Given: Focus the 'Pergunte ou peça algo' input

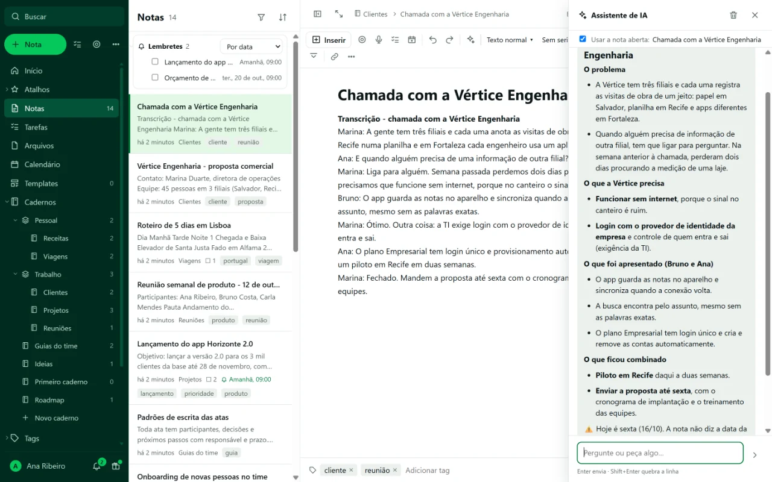Looking at the screenshot, I should [x=660, y=453].
